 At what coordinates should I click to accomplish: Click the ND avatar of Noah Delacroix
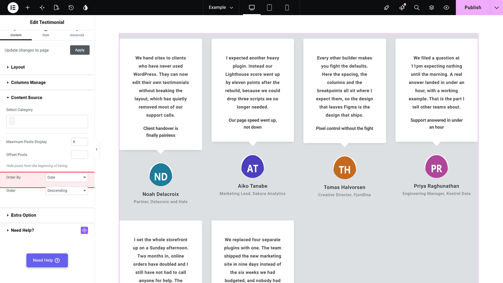[161, 175]
